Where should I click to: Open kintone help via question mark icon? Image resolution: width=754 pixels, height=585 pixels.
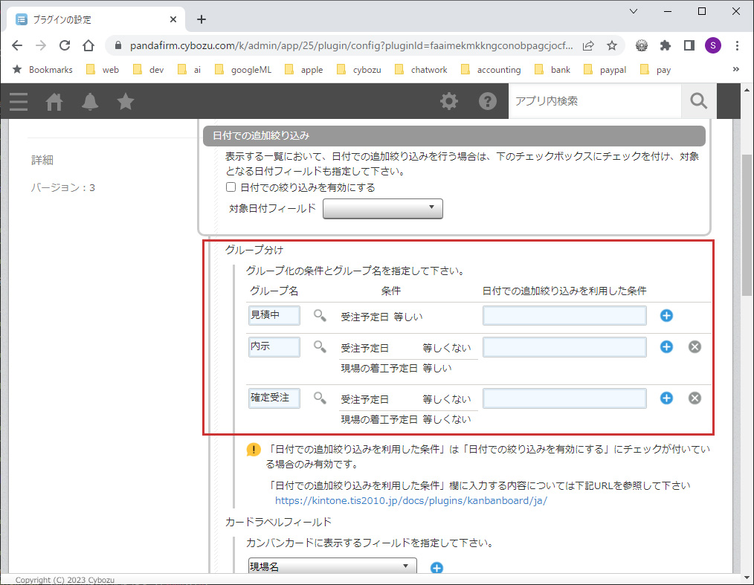(x=488, y=101)
